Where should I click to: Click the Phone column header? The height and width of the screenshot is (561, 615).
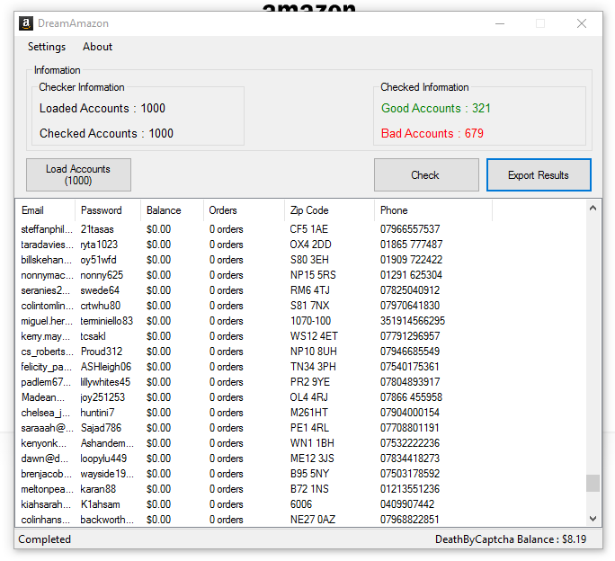click(x=433, y=210)
